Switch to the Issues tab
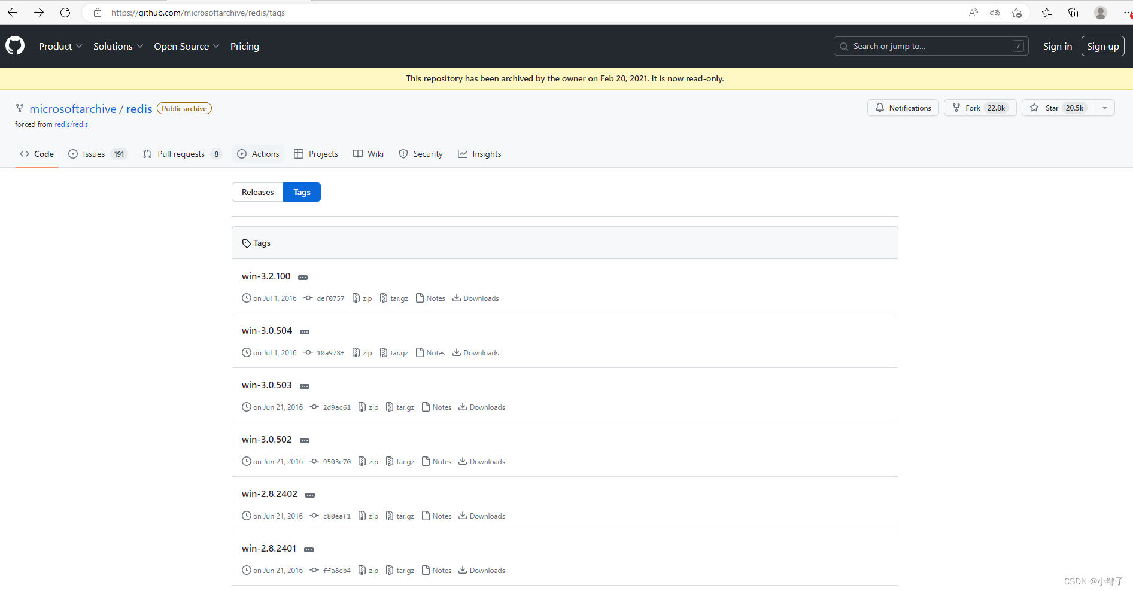This screenshot has height=591, width=1133. 98,154
